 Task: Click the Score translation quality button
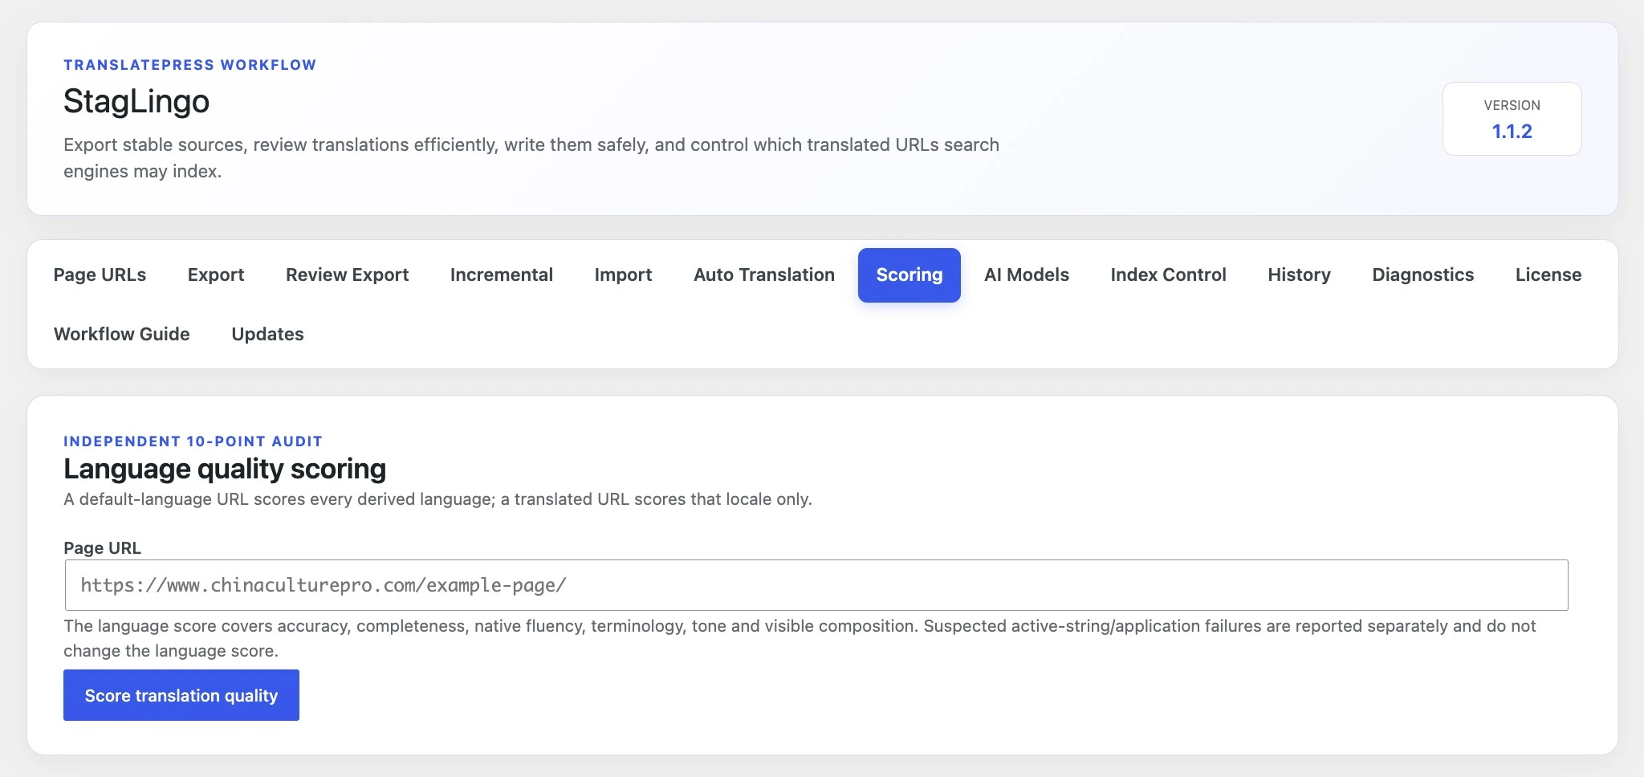click(x=181, y=695)
